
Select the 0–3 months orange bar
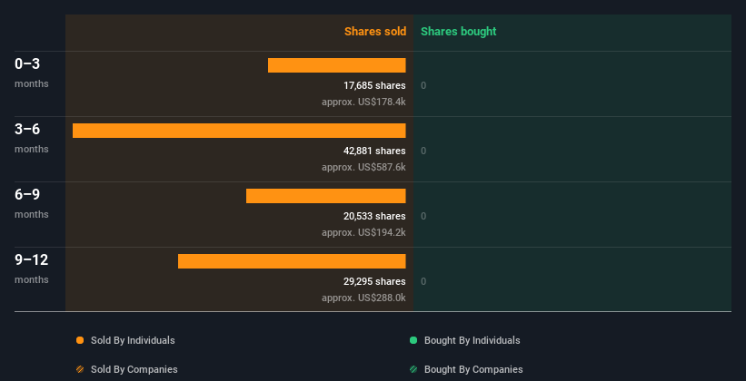[337, 65]
